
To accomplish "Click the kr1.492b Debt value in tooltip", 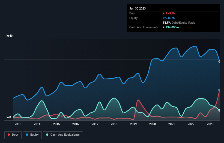I will point(169,13).
